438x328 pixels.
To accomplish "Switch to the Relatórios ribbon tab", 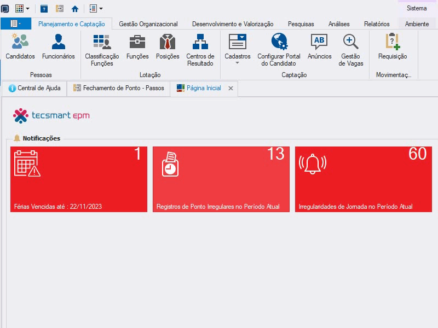I will [x=377, y=24].
